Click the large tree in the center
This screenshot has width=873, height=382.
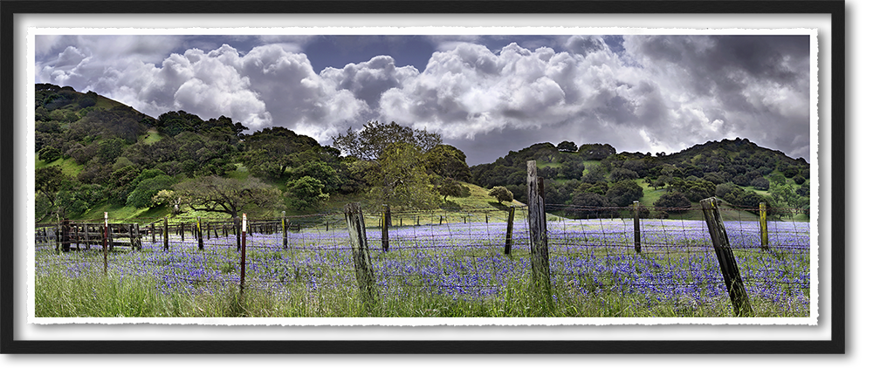(x=397, y=167)
